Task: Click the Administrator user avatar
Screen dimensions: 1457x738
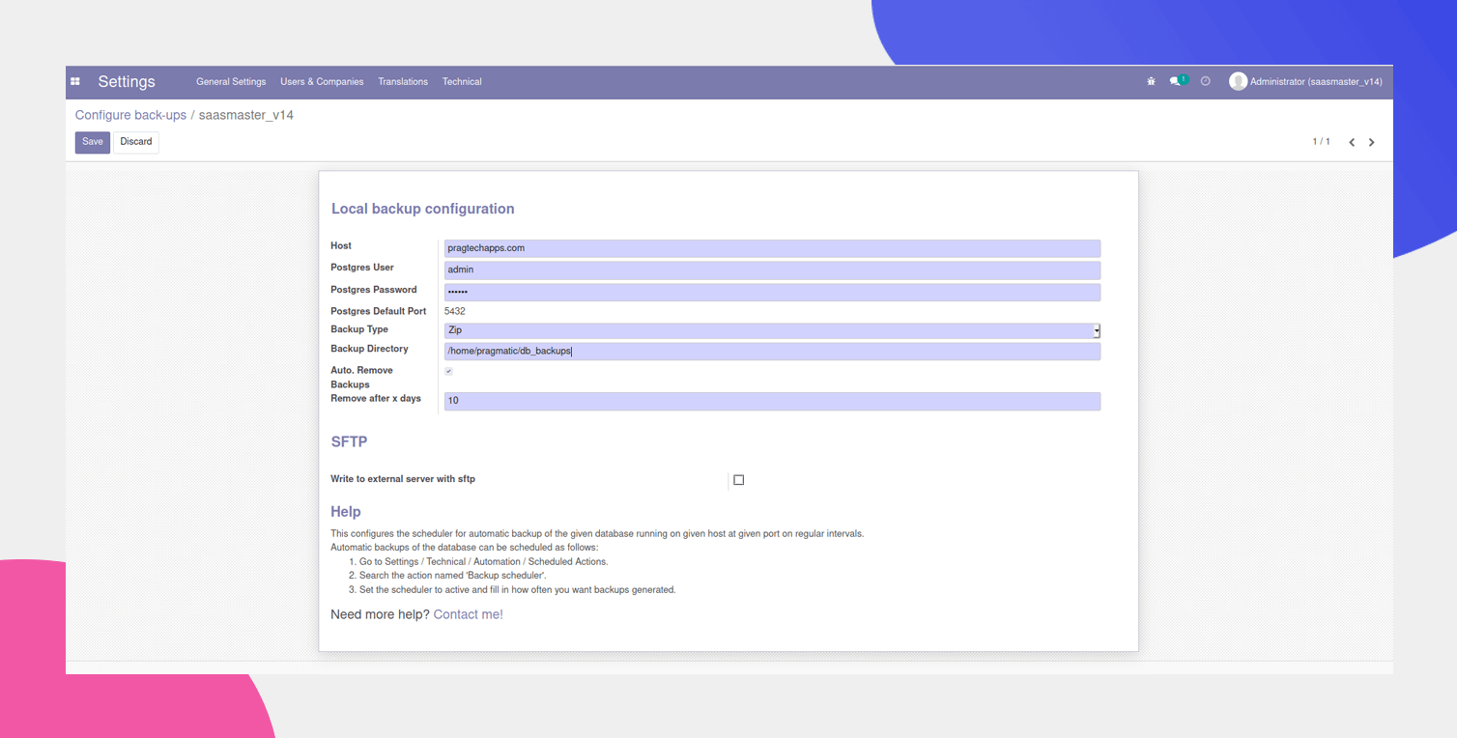Action: (1238, 82)
